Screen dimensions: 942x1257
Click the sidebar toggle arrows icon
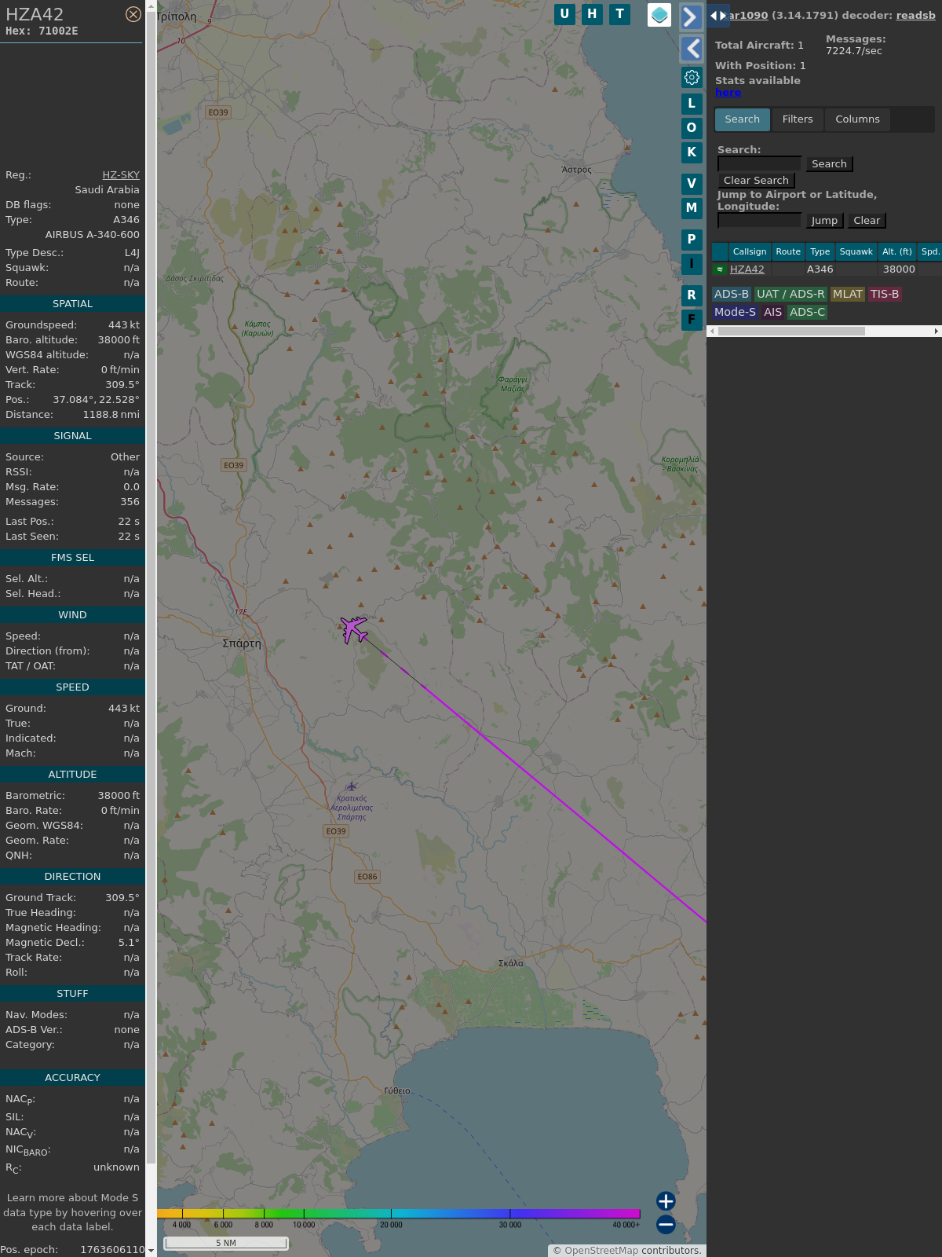(x=718, y=16)
